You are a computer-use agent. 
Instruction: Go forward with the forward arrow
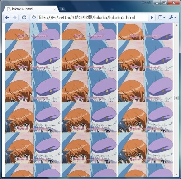pyautogui.click(x=14, y=18)
